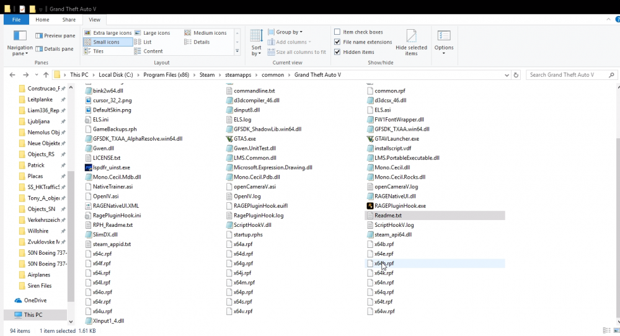Switch layout to List view

143,42
